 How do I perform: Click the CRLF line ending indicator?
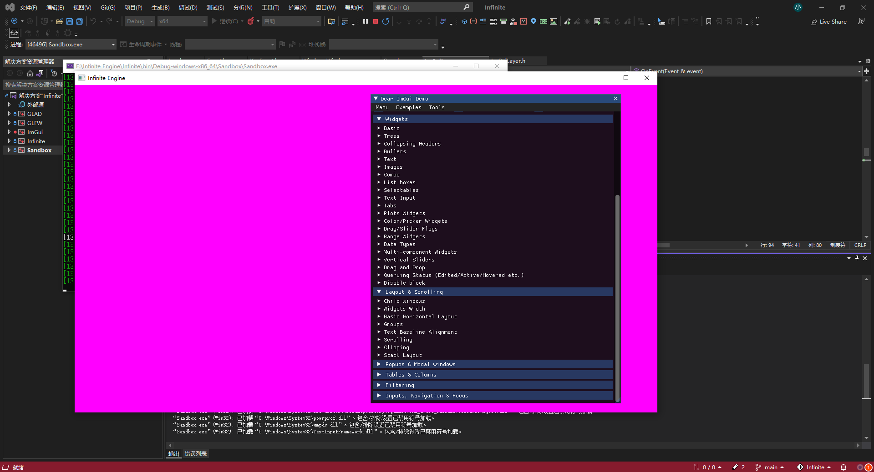pyautogui.click(x=860, y=245)
